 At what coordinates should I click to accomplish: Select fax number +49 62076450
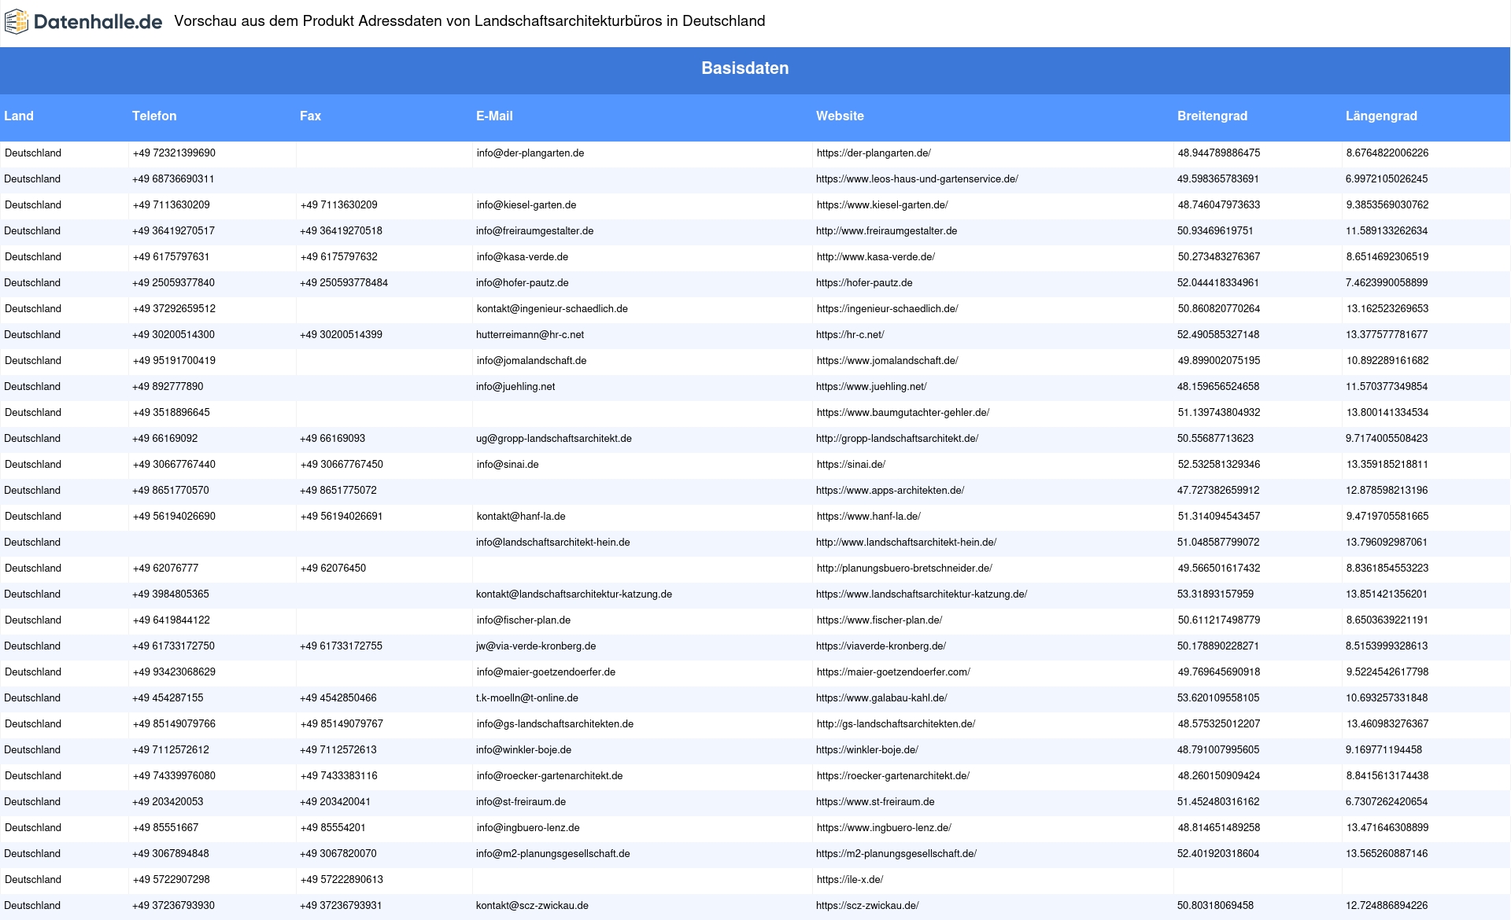[333, 569]
